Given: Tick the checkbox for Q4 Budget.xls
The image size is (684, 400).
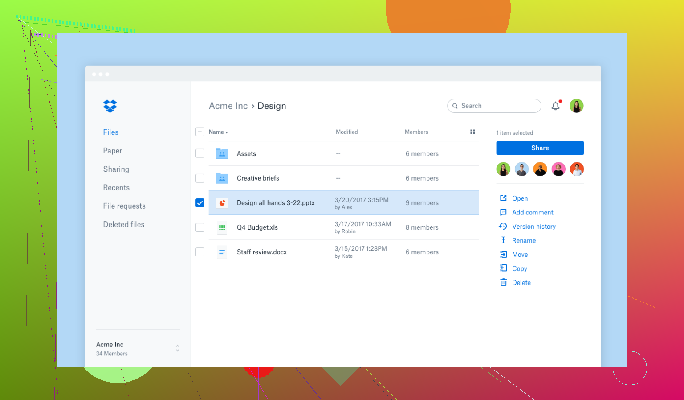Looking at the screenshot, I should tap(200, 227).
